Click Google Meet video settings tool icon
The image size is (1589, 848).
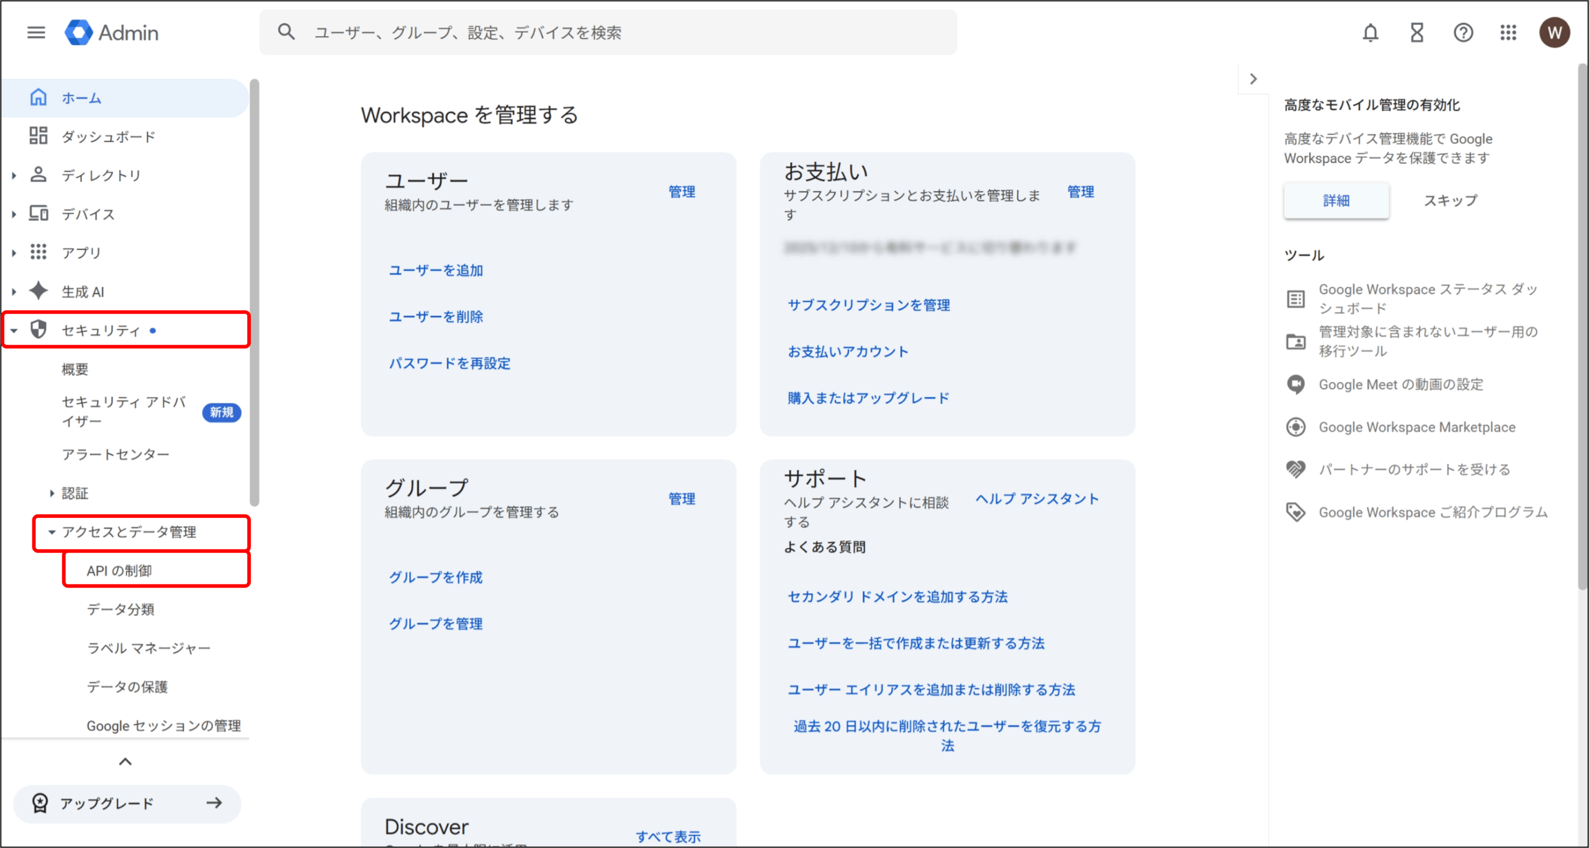coord(1296,385)
